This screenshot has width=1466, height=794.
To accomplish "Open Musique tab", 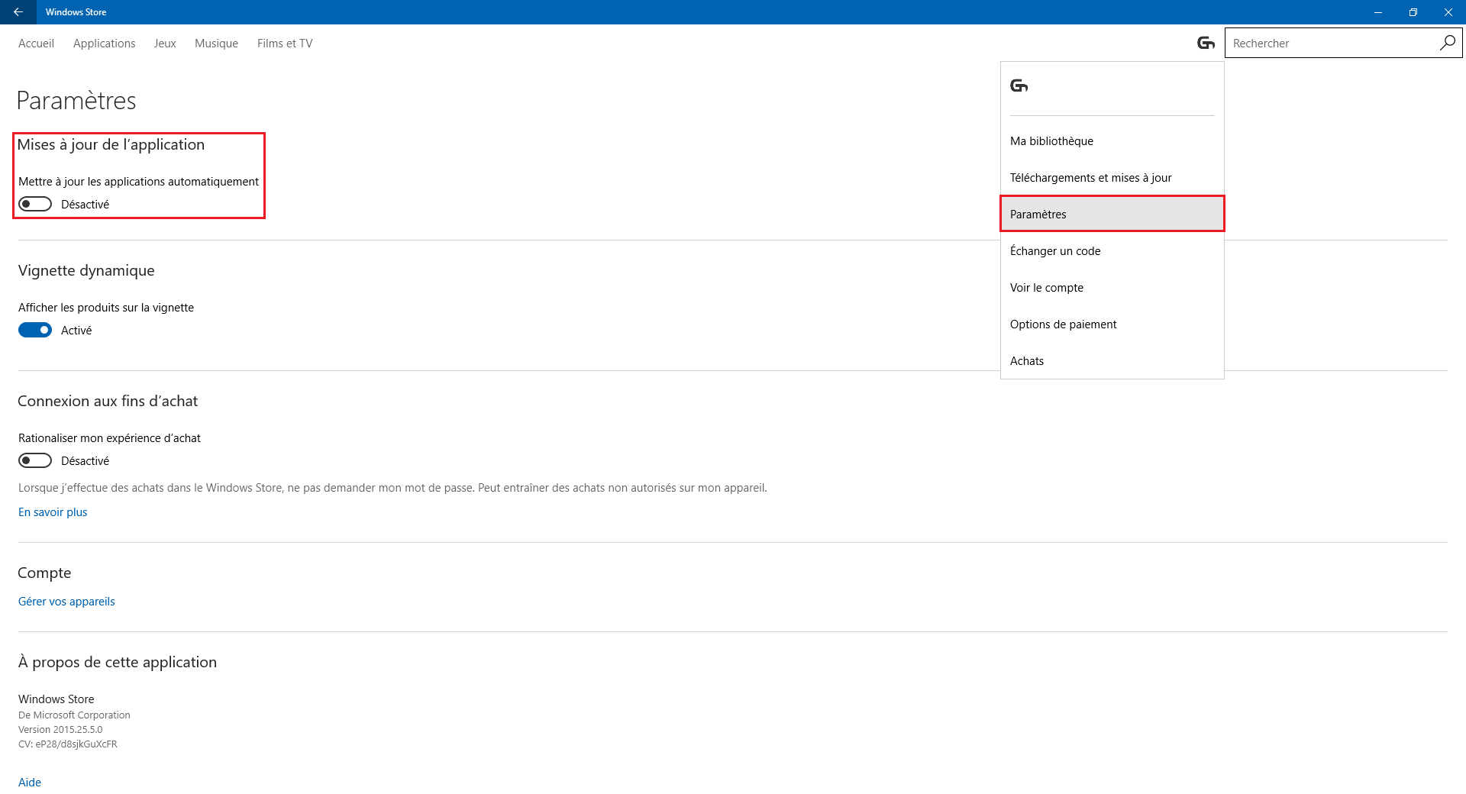I will [216, 44].
